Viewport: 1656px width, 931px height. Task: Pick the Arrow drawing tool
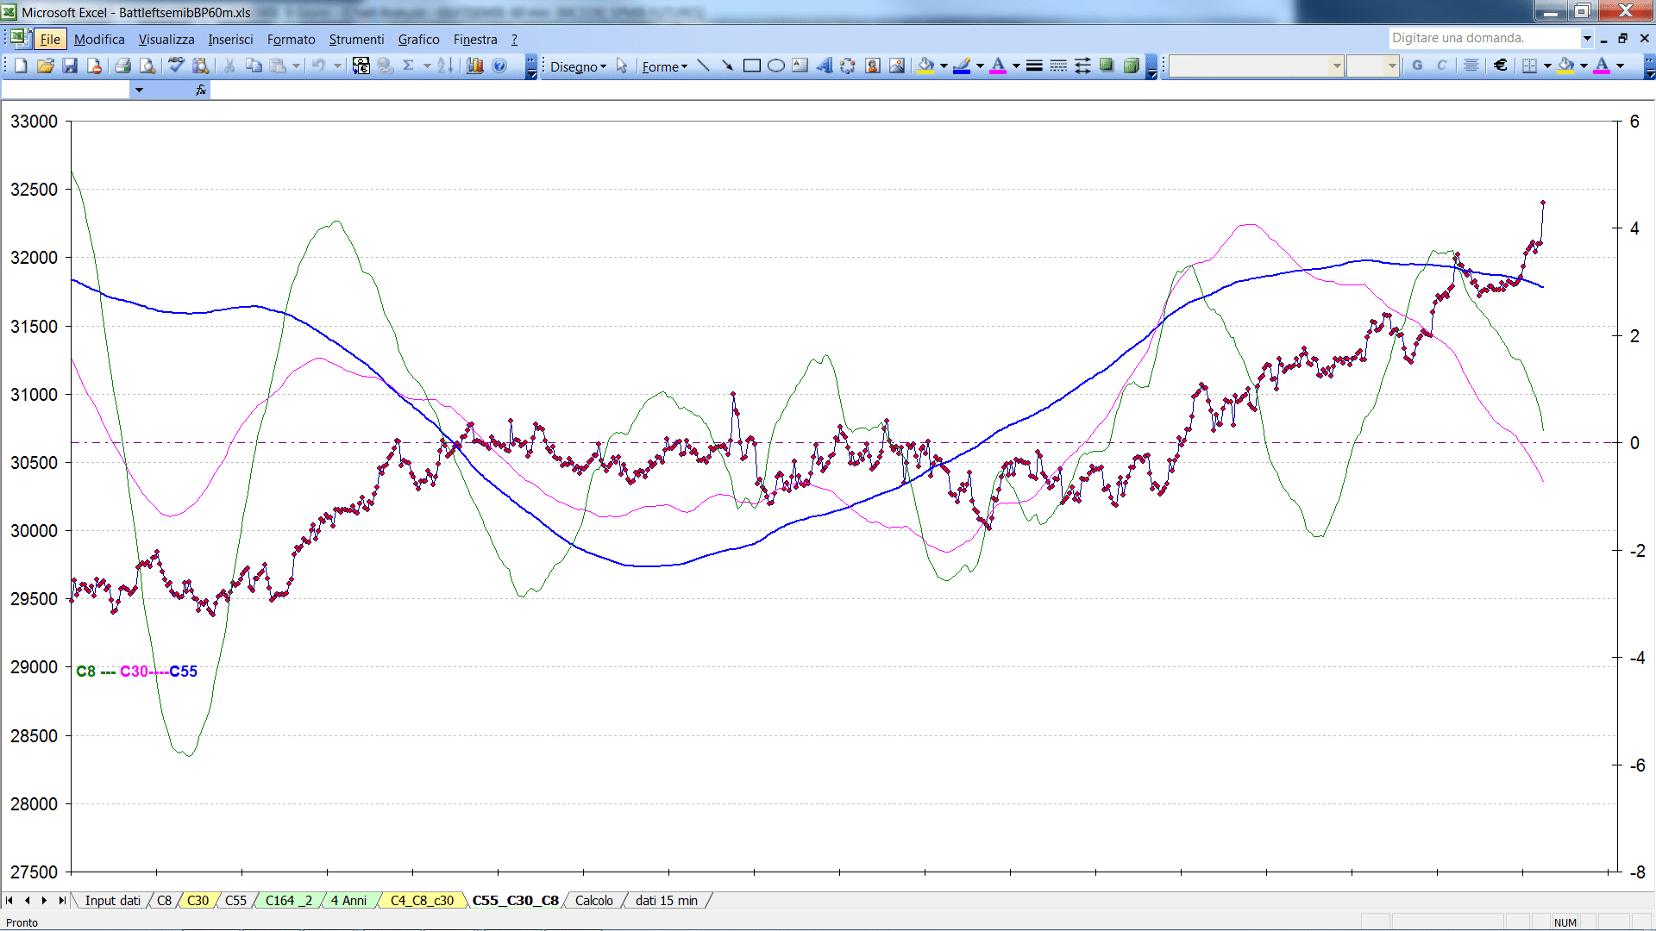[x=727, y=66]
